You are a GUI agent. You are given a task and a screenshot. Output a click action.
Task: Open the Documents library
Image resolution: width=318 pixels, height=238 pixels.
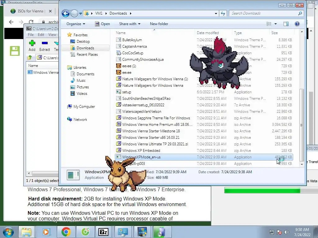[x=82, y=74]
